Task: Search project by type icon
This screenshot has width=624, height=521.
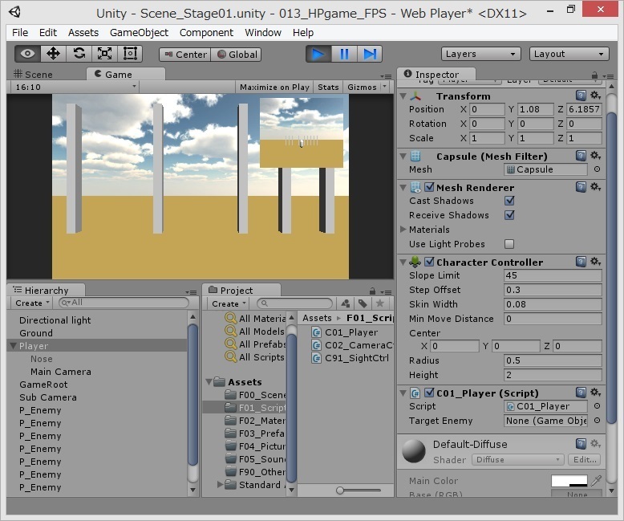Action: click(x=346, y=303)
